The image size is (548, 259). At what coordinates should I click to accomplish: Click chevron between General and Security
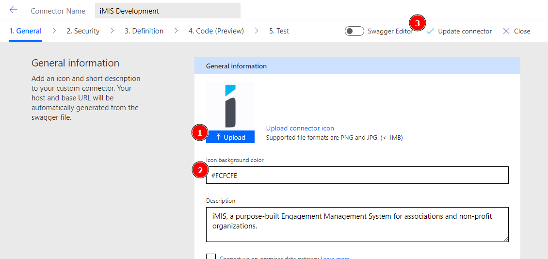point(54,31)
